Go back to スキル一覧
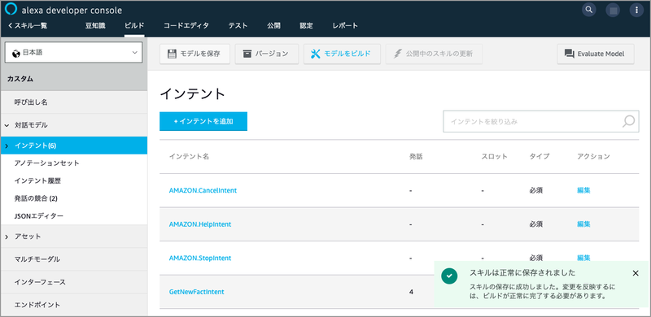 27,26
